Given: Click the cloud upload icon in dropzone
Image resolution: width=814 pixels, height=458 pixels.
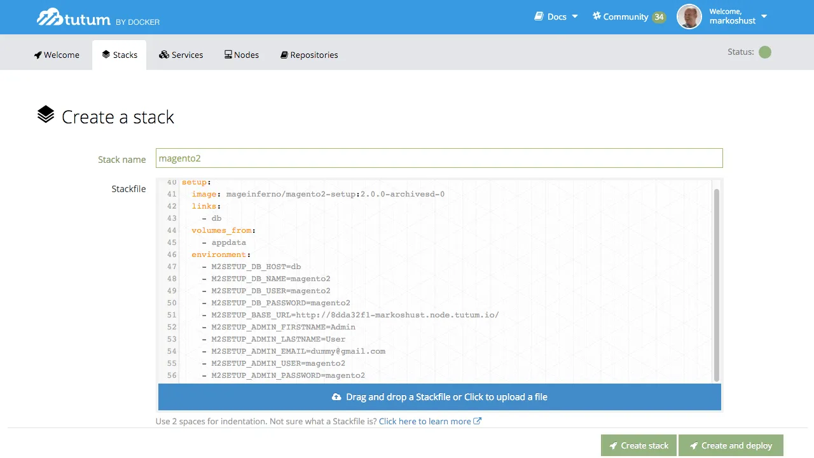Looking at the screenshot, I should [336, 397].
